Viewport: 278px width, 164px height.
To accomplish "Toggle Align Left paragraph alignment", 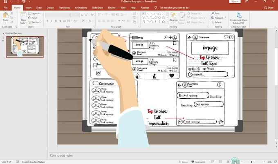I will (x=99, y=21).
